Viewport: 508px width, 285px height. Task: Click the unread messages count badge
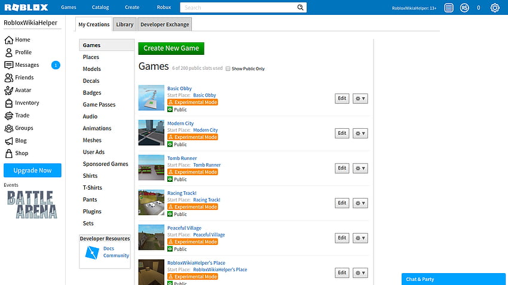pos(56,65)
